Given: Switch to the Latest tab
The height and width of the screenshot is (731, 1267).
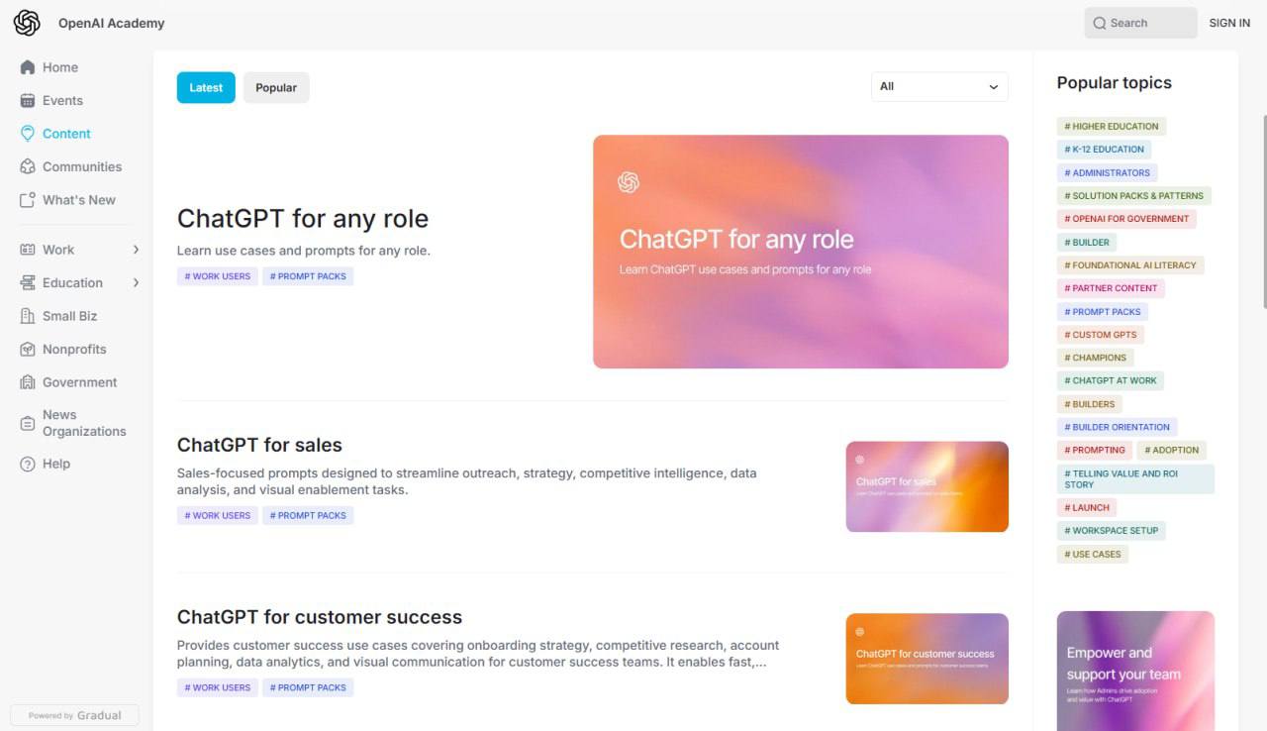Looking at the screenshot, I should 206,88.
